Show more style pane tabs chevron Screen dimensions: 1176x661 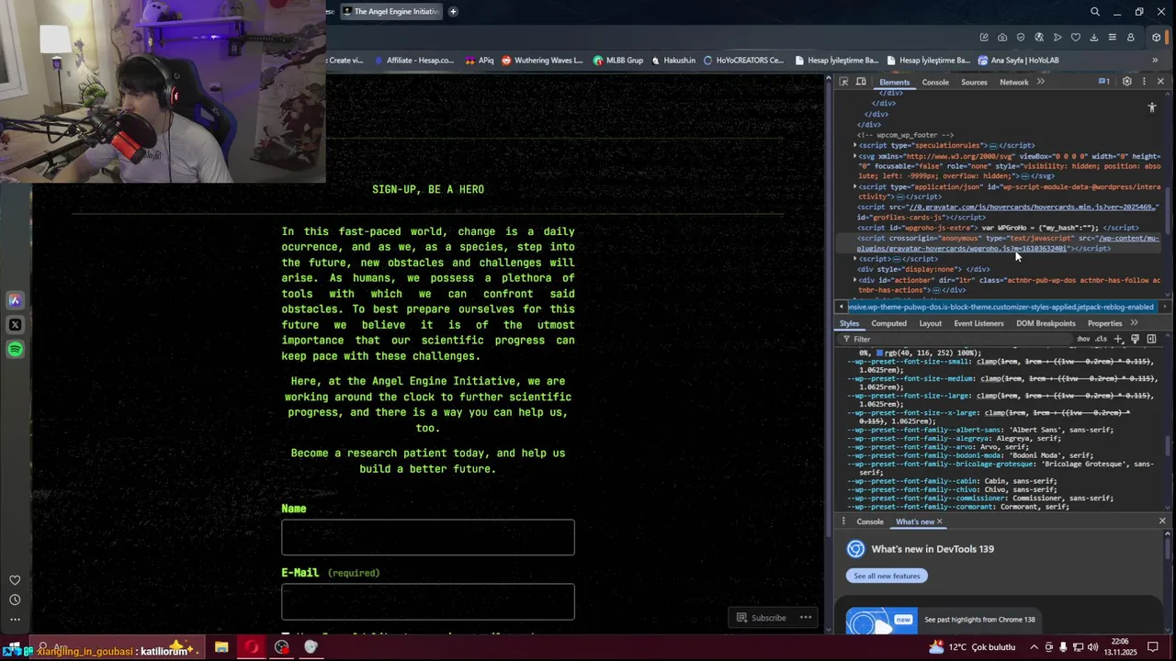tap(1135, 323)
